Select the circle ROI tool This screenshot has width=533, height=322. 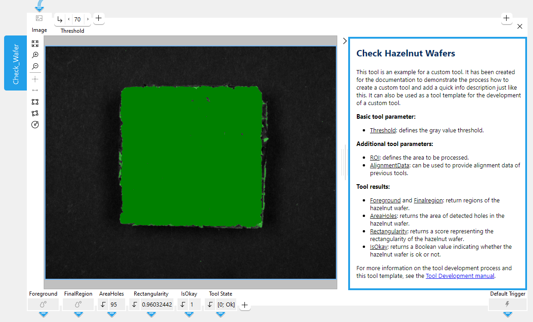pyautogui.click(x=35, y=125)
